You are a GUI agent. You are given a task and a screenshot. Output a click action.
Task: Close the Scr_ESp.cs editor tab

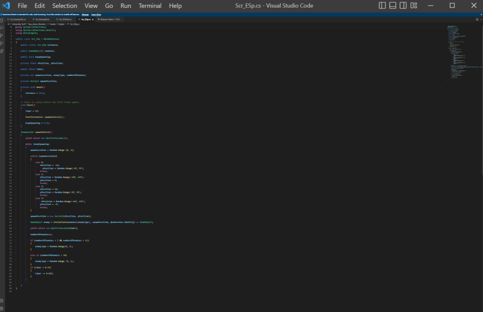tap(93, 19)
